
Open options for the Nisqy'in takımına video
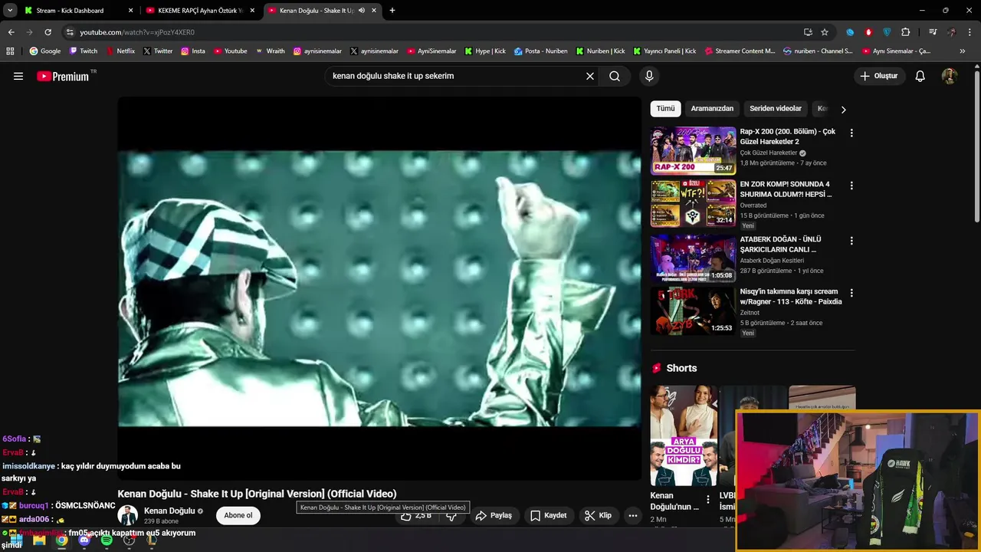point(851,293)
